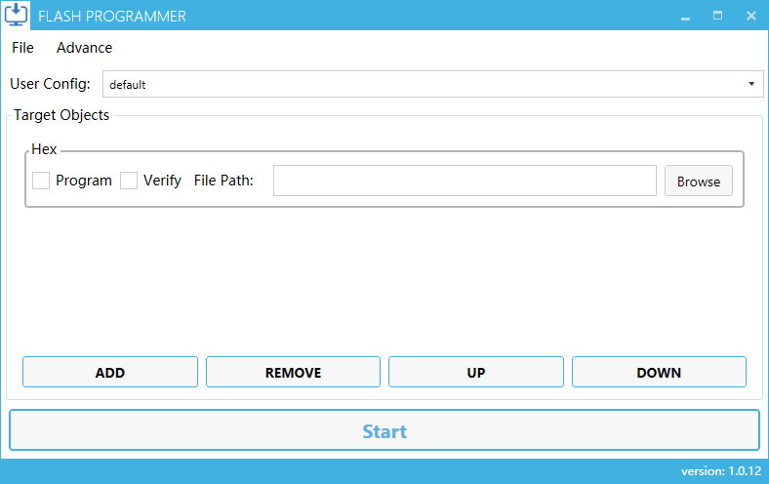Click the Hex group label
This screenshot has height=484, width=769.
(44, 149)
